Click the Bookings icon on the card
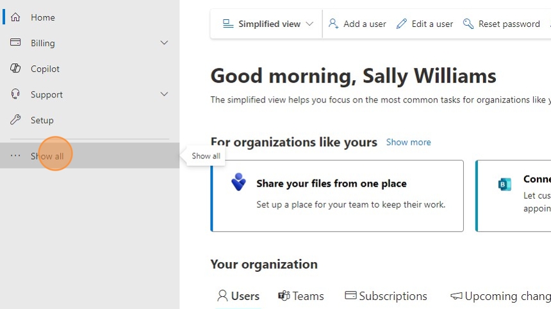This screenshot has width=551, height=309. tap(505, 185)
